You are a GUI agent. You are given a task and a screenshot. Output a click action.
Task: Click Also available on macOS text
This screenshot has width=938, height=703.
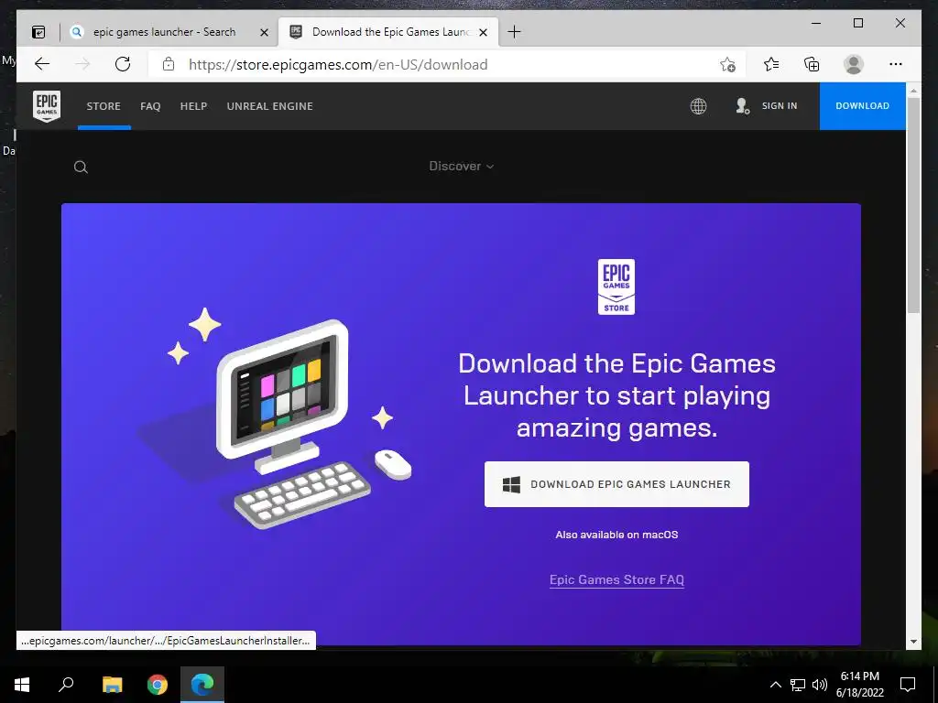[616, 535]
